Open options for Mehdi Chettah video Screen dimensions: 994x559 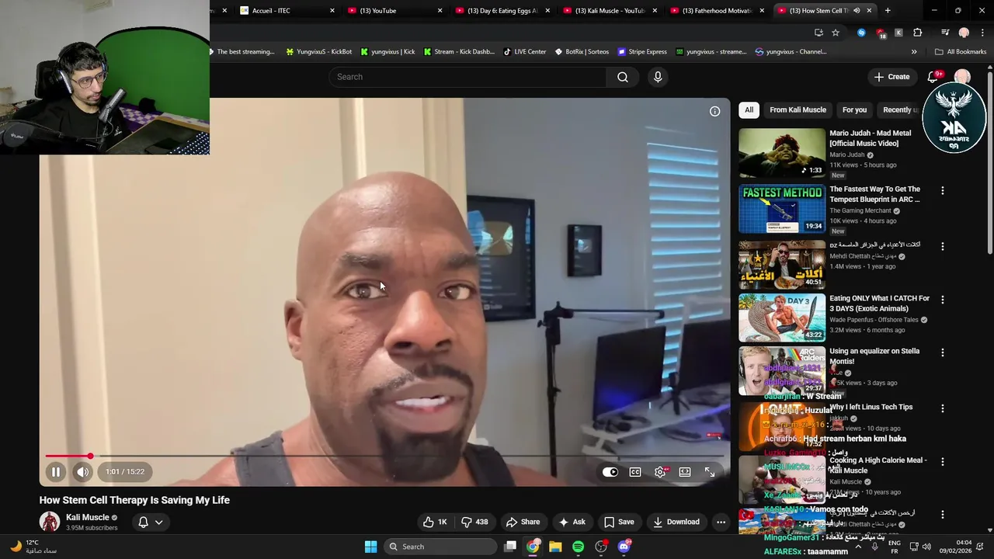pos(943,246)
